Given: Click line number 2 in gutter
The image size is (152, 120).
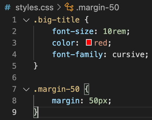Looking at the screenshot, I should click(x=14, y=31).
